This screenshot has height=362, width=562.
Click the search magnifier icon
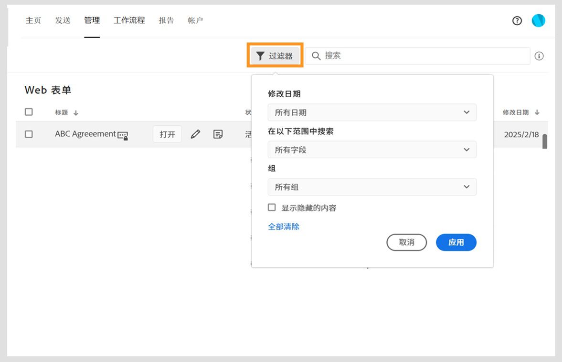[x=316, y=56]
